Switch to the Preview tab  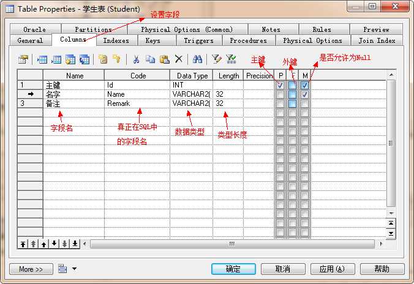pos(376,29)
